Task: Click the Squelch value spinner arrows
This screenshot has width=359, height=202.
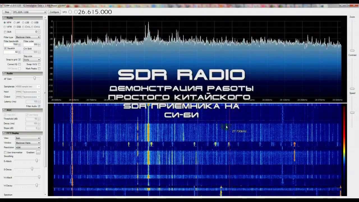Action: (19, 52)
